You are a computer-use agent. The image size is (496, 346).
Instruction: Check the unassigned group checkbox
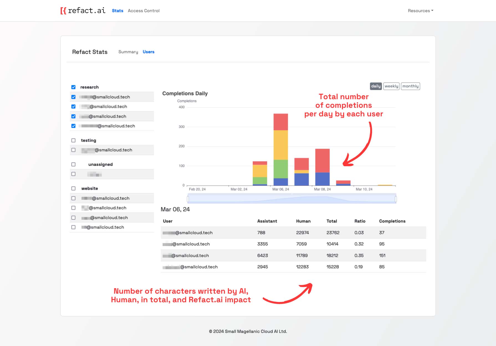(x=73, y=164)
